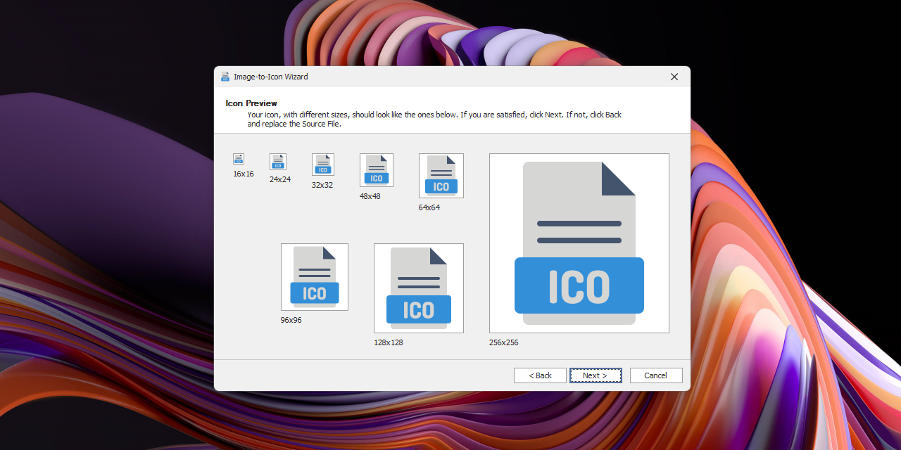
Task: Go back with the Back button
Action: (540, 375)
